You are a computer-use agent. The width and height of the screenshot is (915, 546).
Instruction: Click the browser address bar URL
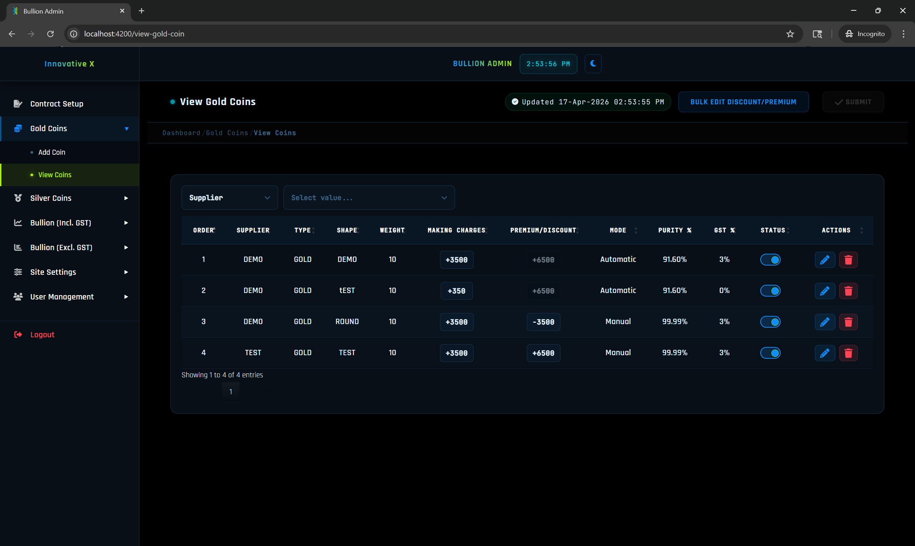point(134,34)
